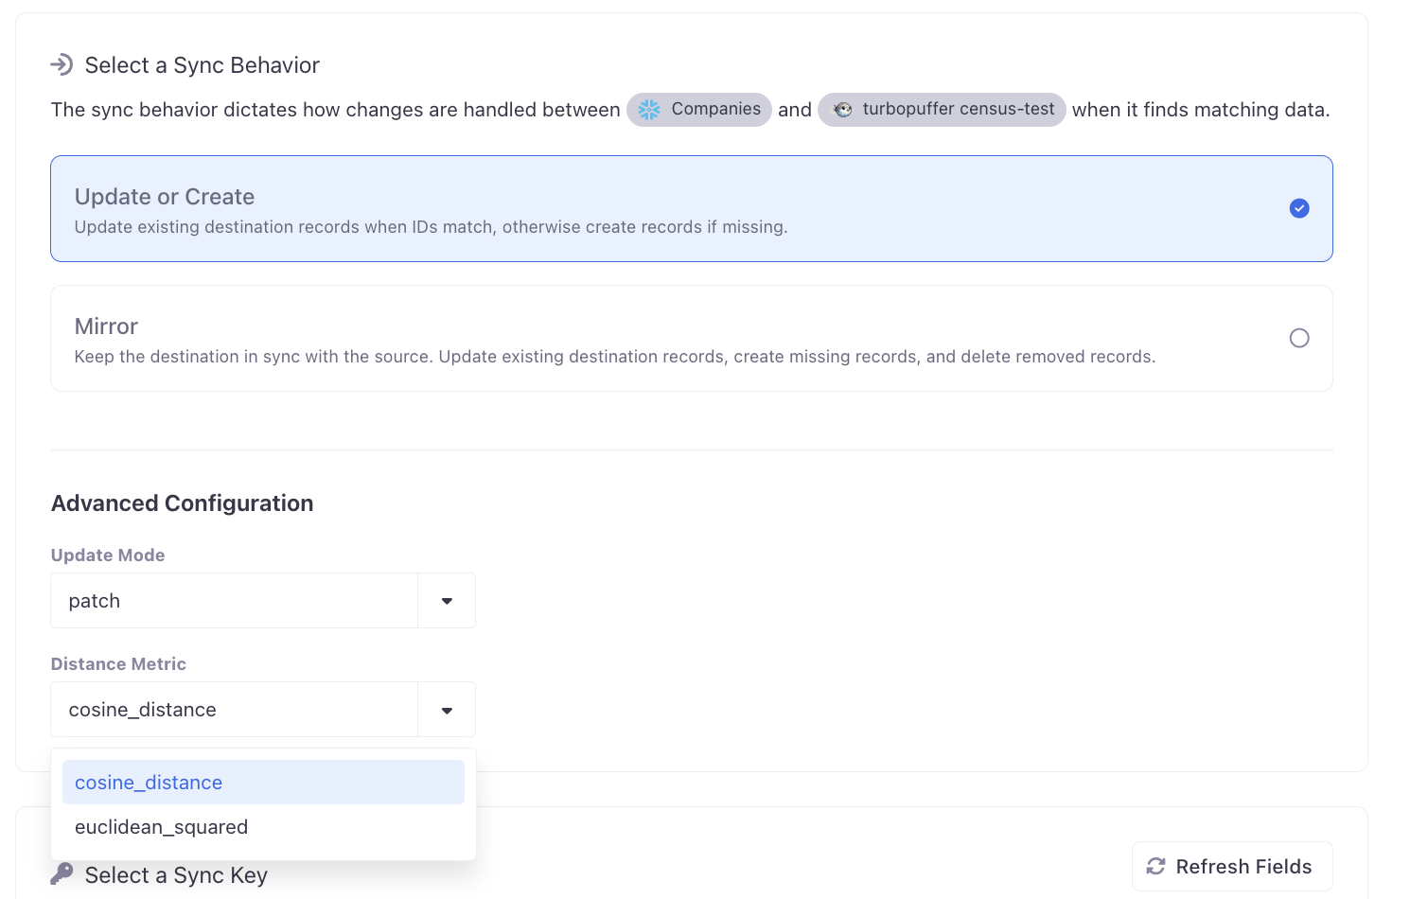1410x899 pixels.
Task: Expand the Update Mode dropdown arrow
Action: pos(447,601)
